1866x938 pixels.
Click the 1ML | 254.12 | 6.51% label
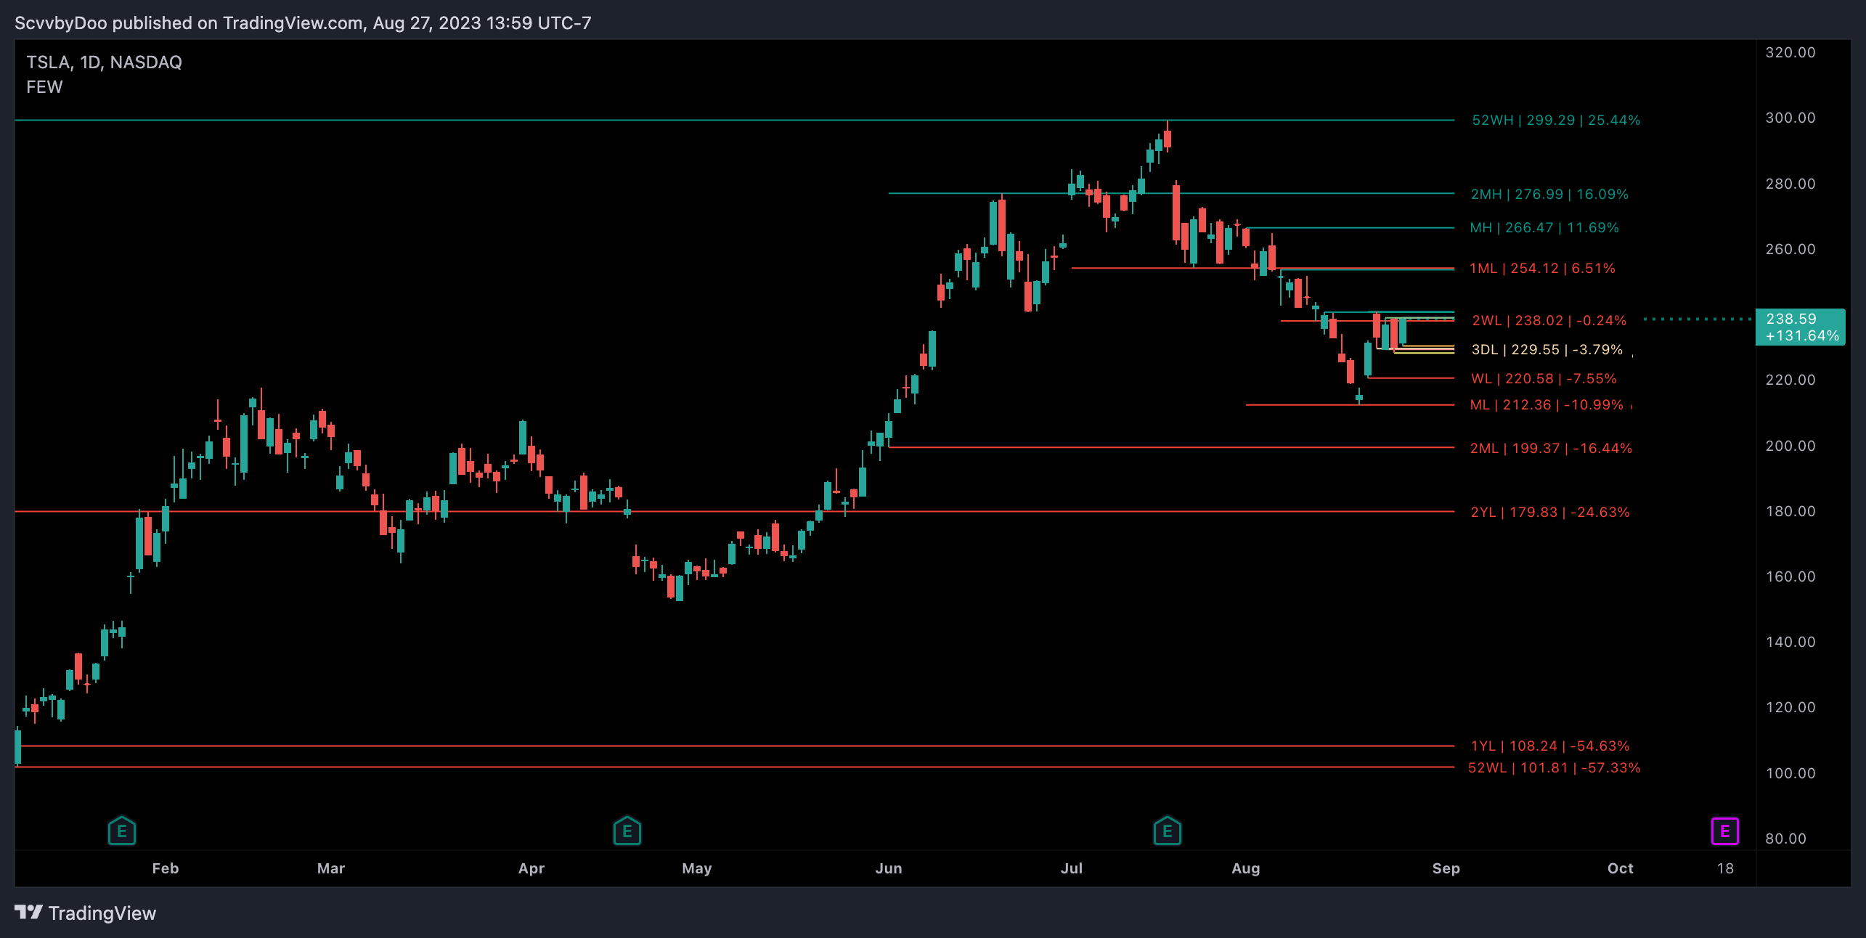[x=1542, y=269]
